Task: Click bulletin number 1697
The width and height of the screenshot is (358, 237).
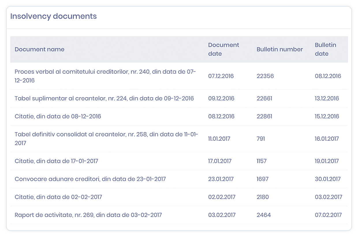Action: click(262, 179)
